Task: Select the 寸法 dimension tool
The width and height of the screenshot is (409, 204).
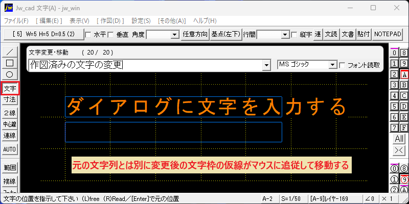Action: pos(10,99)
